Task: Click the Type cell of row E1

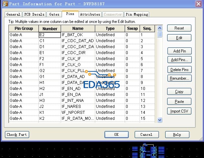Action: pyautogui.click(x=110, y=53)
